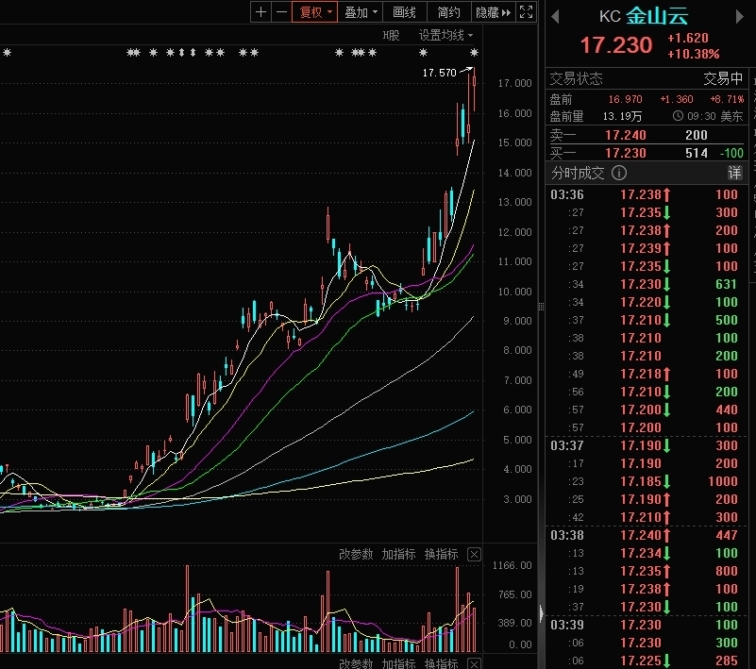Open 设置均线 moving average settings dropdown
756x669 pixels.
(446, 35)
